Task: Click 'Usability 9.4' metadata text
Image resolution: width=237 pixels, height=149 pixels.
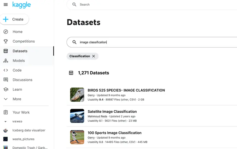Action: [x=95, y=100]
